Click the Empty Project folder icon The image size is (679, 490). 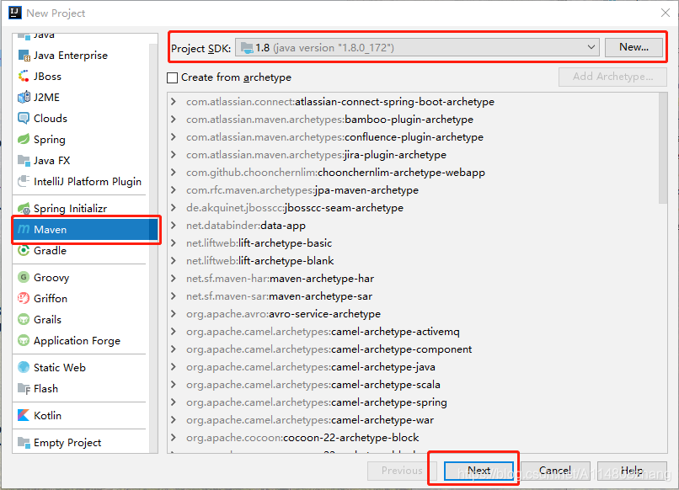(x=24, y=442)
